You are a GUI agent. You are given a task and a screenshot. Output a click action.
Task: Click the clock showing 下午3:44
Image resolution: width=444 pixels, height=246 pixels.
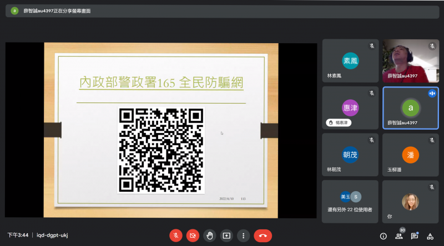click(x=18, y=235)
